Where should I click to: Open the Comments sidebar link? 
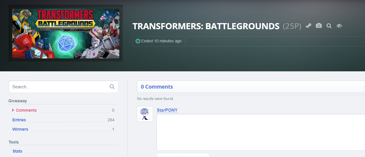pos(26,110)
